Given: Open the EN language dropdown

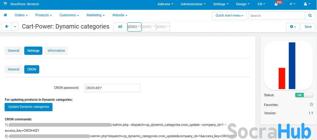Looking at the screenshot, I should click(261, 4).
